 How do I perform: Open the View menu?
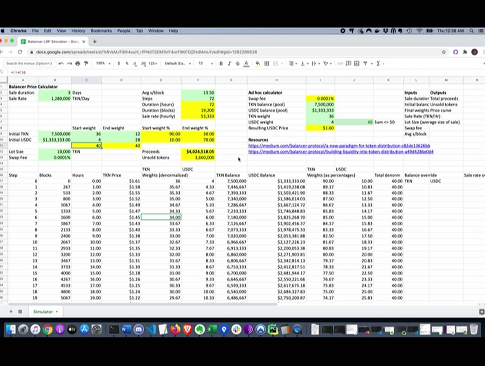click(x=61, y=31)
